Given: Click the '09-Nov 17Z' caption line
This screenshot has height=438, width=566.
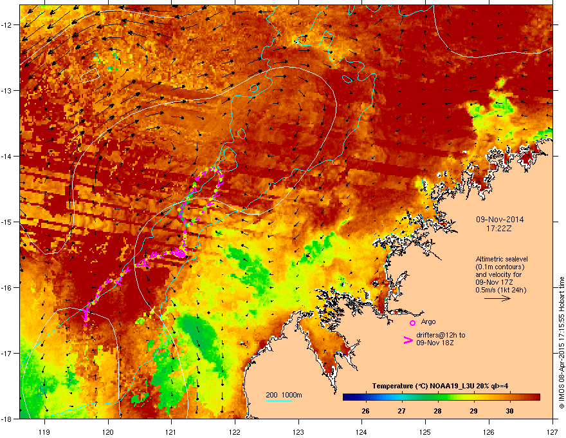Looking at the screenshot, I should click(x=494, y=282).
